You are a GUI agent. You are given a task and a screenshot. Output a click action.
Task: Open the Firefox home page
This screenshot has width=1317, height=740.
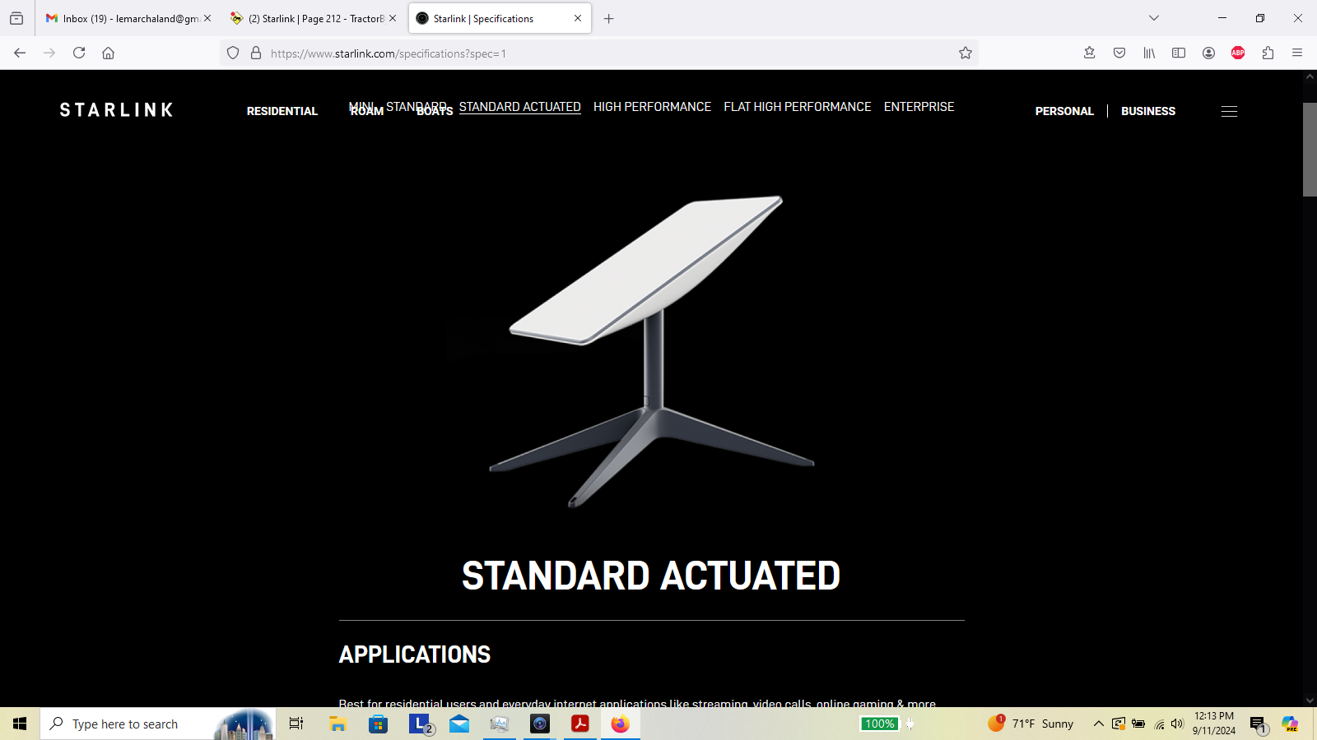[108, 53]
